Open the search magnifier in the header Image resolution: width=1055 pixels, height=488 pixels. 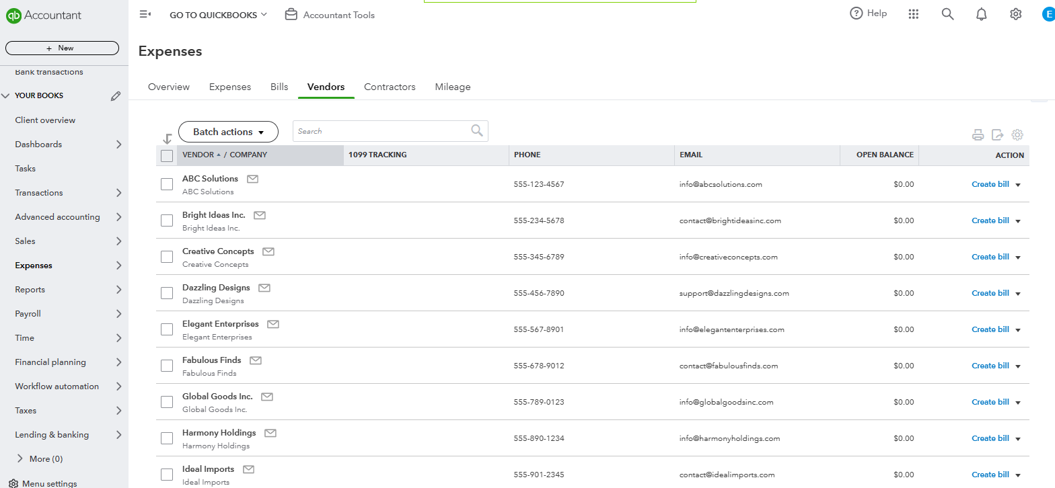(x=947, y=14)
